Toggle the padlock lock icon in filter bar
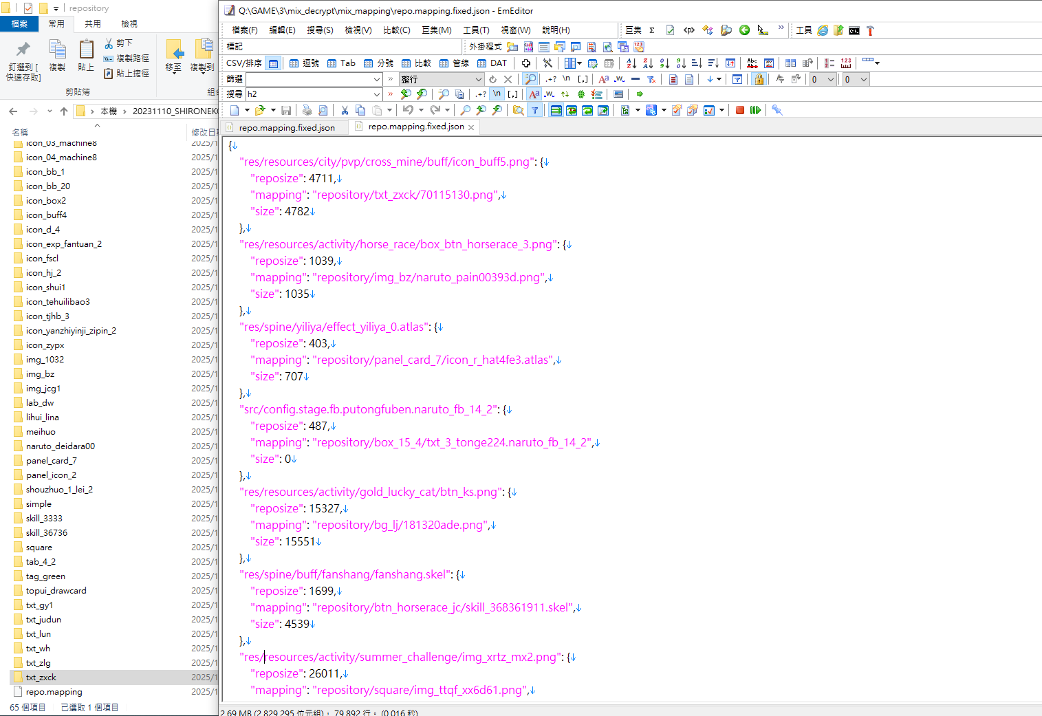The height and width of the screenshot is (716, 1042). [759, 79]
